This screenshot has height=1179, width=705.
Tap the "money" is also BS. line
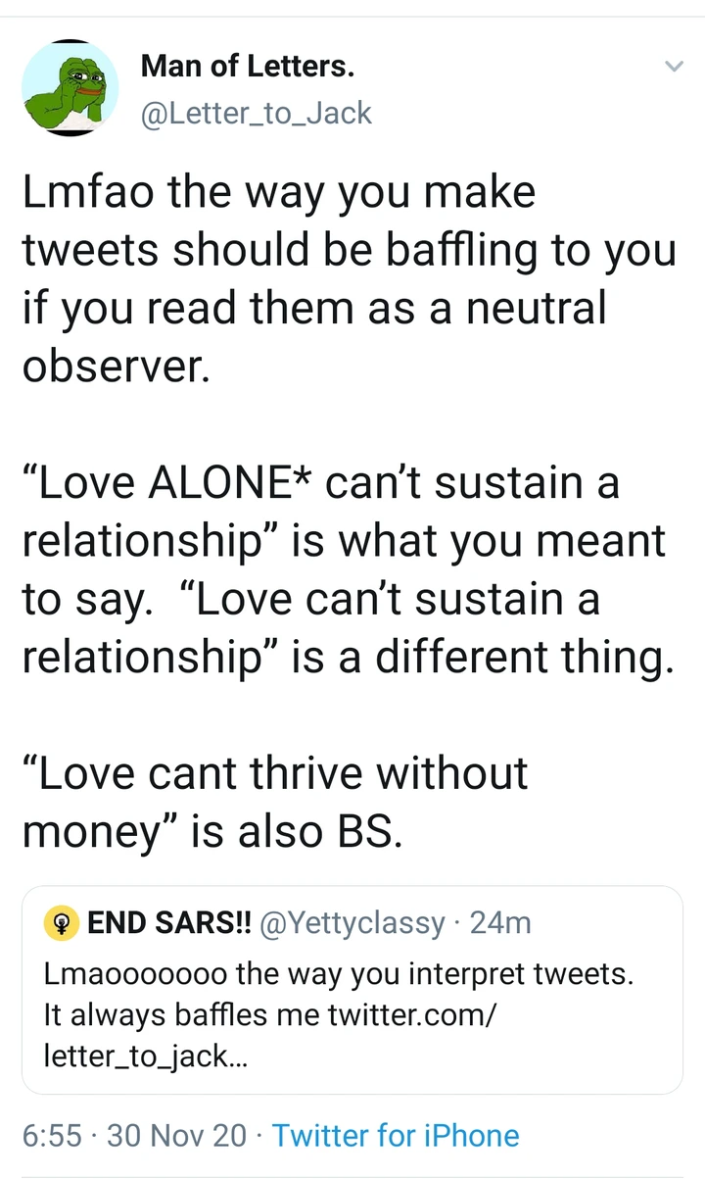click(x=211, y=831)
